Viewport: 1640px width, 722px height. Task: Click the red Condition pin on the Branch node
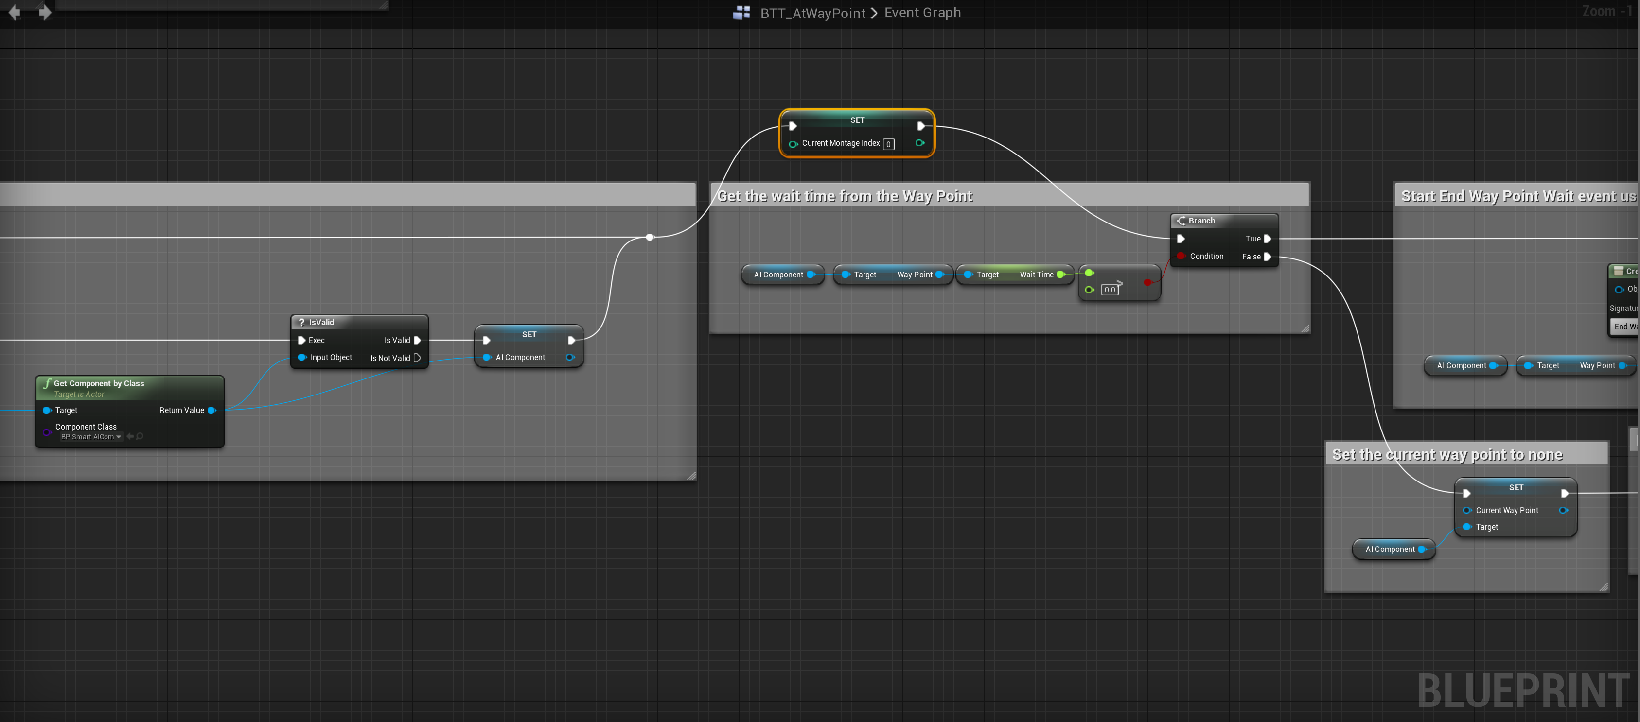click(x=1181, y=256)
